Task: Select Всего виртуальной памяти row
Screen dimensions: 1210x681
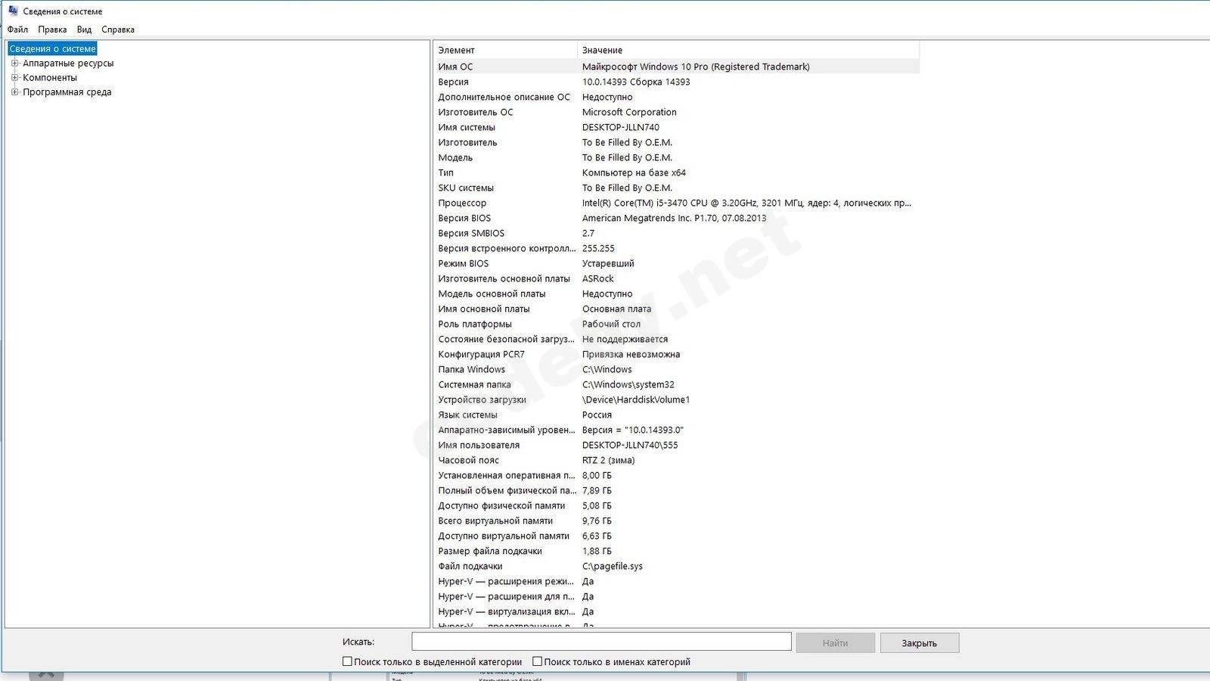Action: click(x=678, y=521)
